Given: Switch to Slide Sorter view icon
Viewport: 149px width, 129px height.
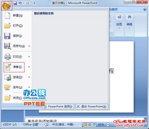Looking at the screenshot, I should pos(89,125).
